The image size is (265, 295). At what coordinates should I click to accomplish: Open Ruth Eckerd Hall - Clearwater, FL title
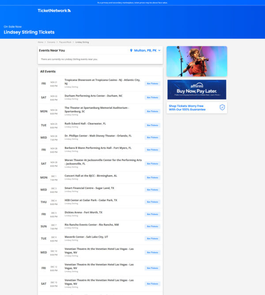pyautogui.click(x=85, y=123)
